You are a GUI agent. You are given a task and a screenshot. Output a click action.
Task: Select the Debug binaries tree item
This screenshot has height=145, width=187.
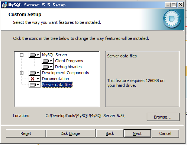[68, 67]
